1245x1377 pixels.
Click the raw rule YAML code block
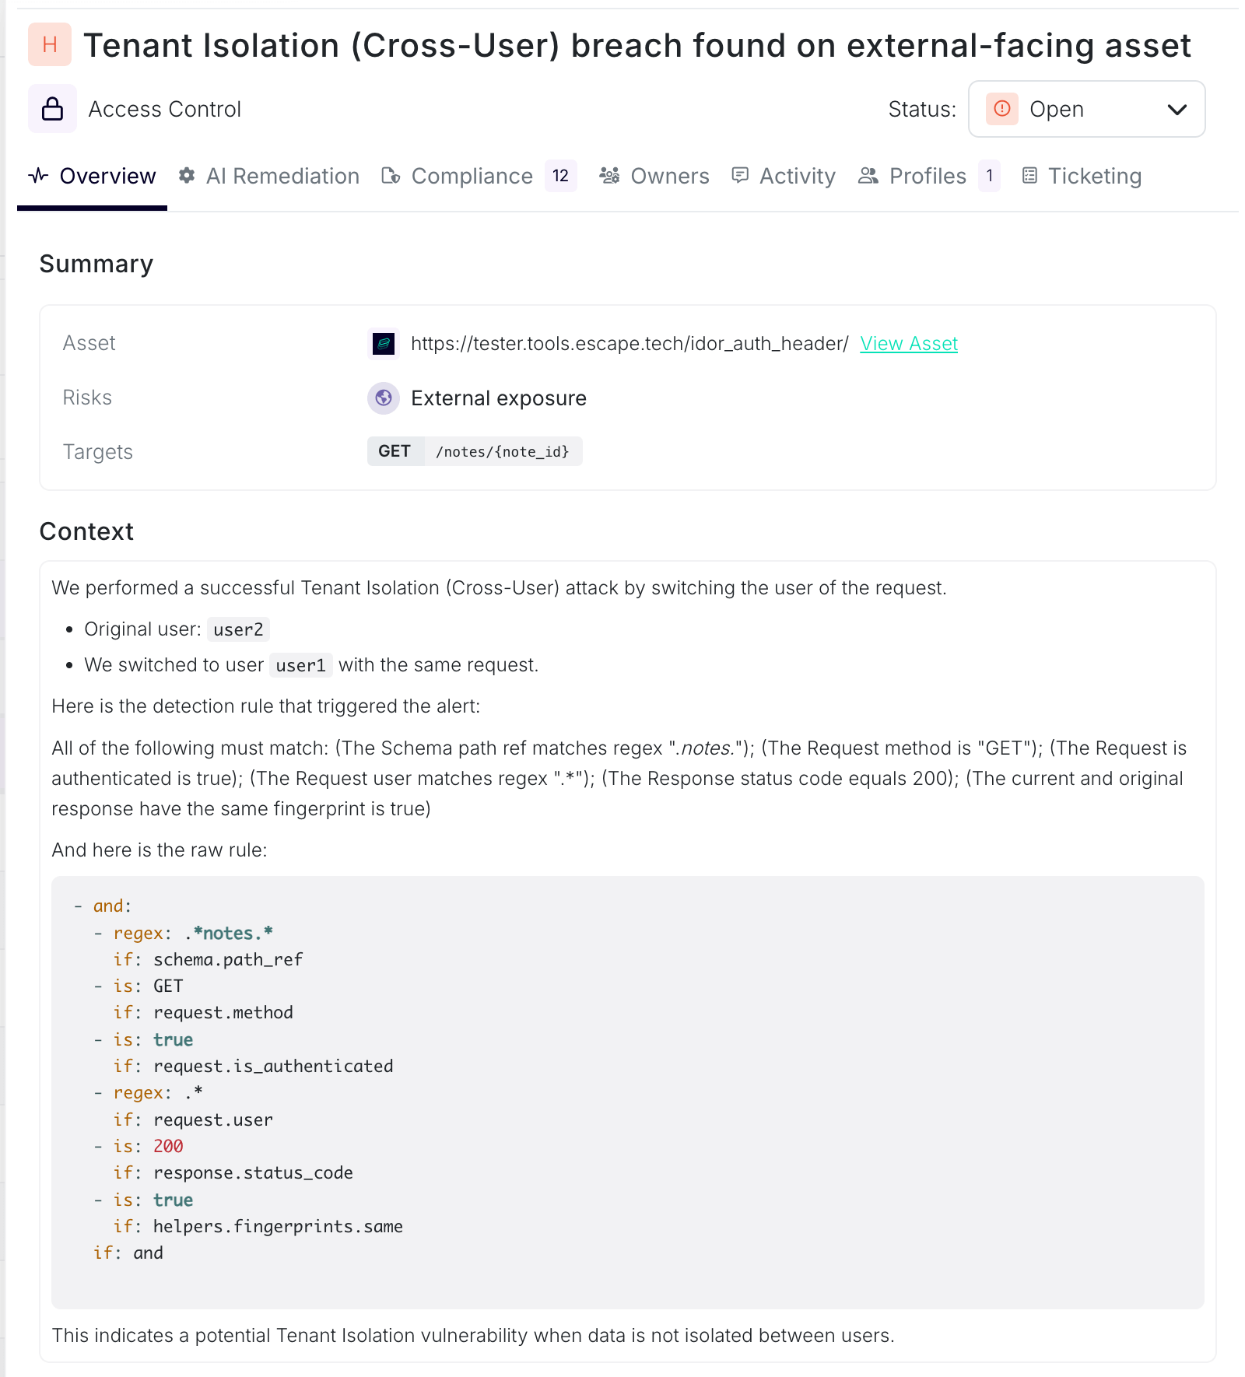pos(627,1089)
